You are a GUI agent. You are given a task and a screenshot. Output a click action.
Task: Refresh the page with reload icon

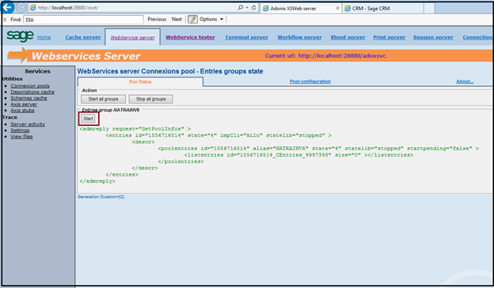[x=253, y=7]
